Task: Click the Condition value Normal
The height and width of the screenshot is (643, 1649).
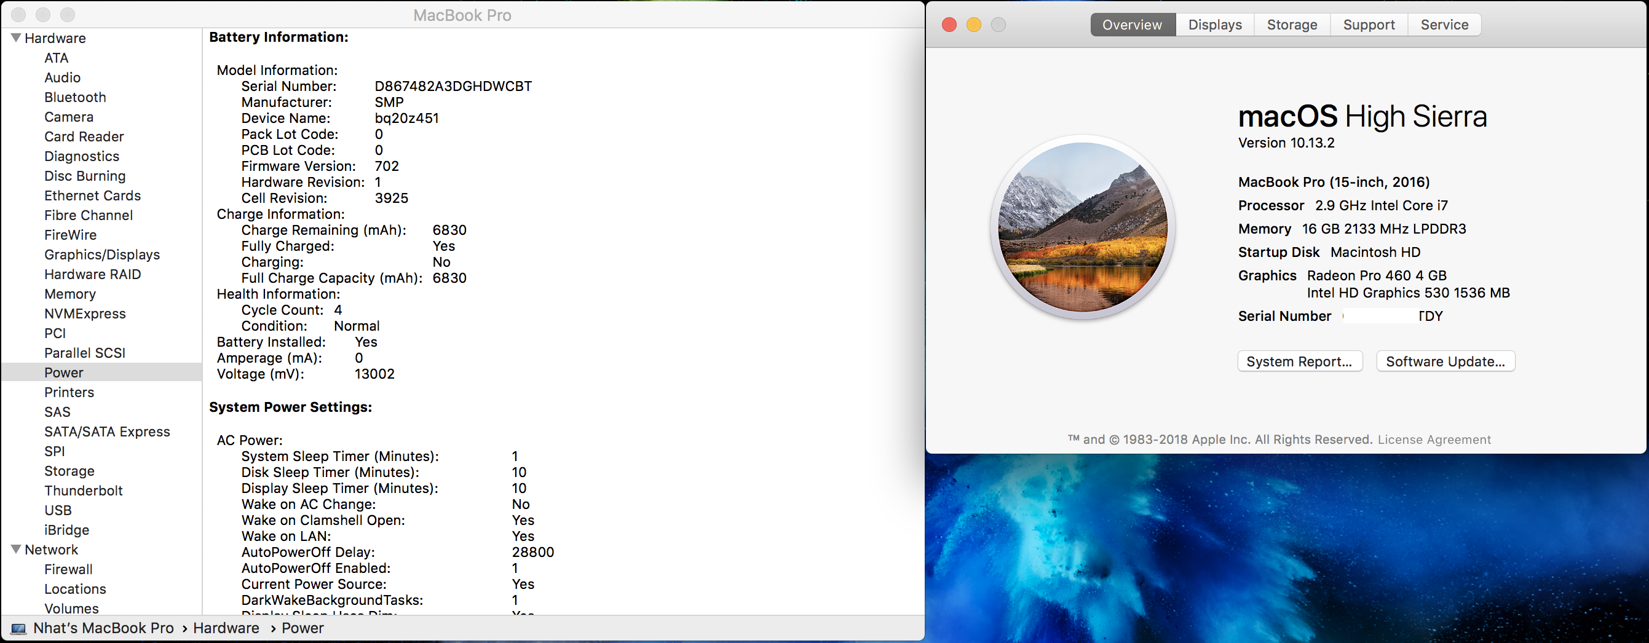Action: click(x=357, y=326)
